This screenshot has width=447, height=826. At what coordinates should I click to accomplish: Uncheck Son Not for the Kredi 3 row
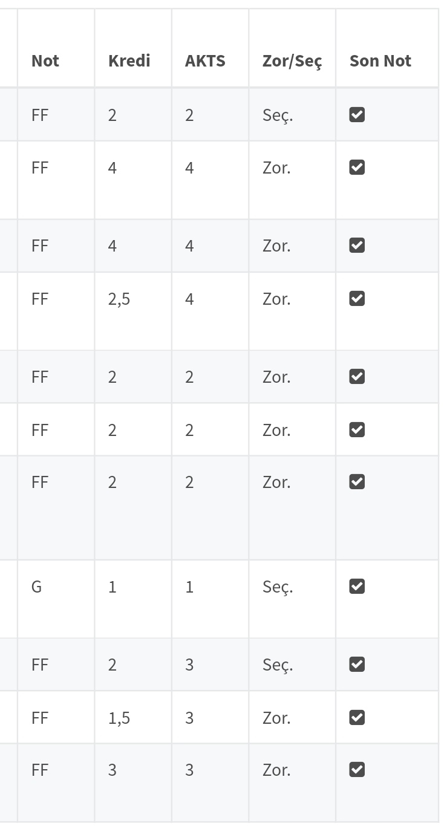click(x=357, y=770)
